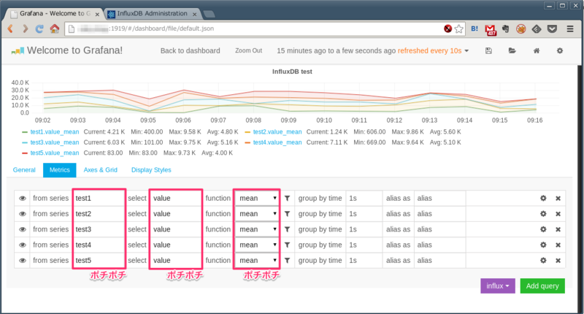Screen dimensions: 584x314
Task: Click the Zoom Out button
Action: (248, 50)
